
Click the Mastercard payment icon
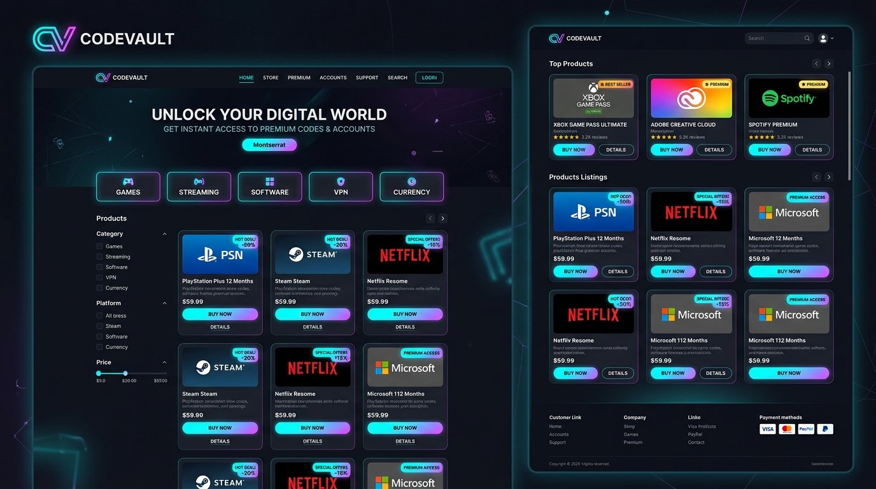tap(787, 429)
